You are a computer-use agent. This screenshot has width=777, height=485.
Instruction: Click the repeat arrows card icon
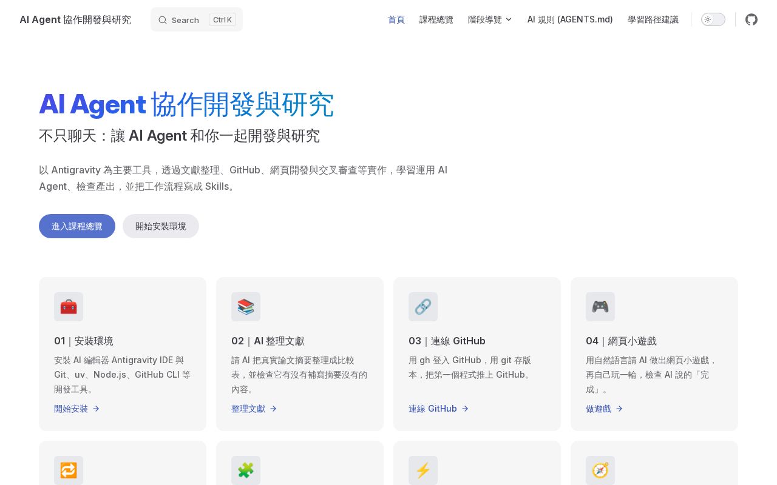pos(69,470)
